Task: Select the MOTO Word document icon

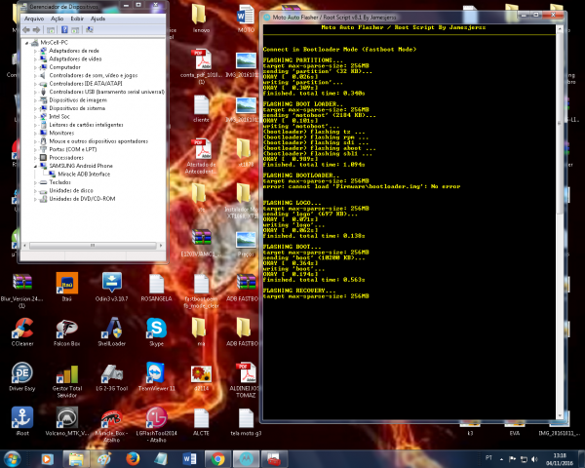Action: [x=246, y=19]
